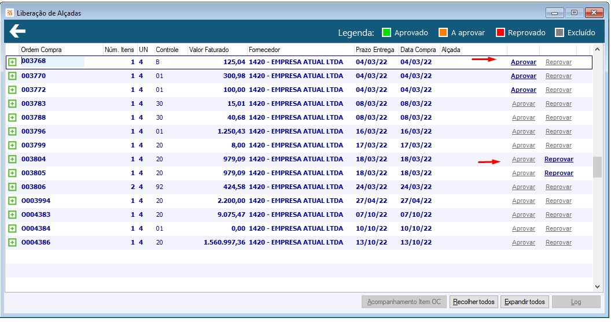Click the green Aprovado legend swatch

click(386, 32)
